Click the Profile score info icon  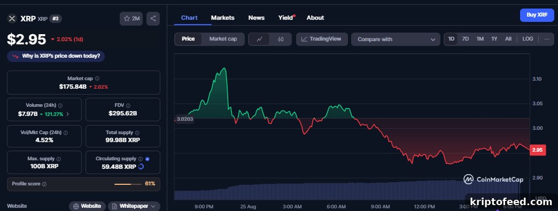(44, 184)
